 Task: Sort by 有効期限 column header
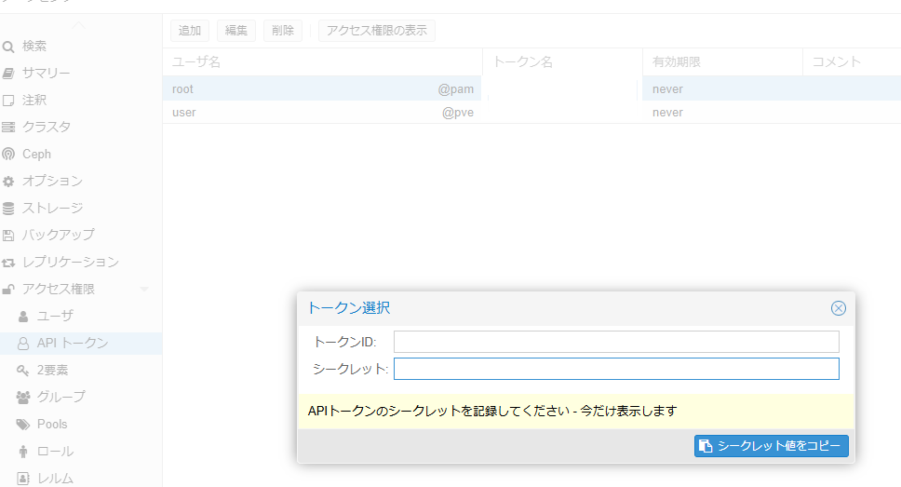click(722, 62)
